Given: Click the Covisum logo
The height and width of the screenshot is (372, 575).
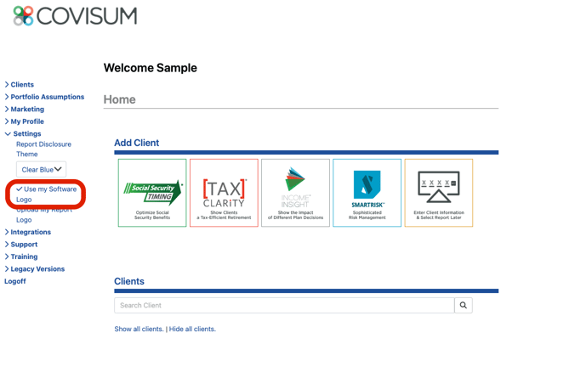Looking at the screenshot, I should [75, 16].
